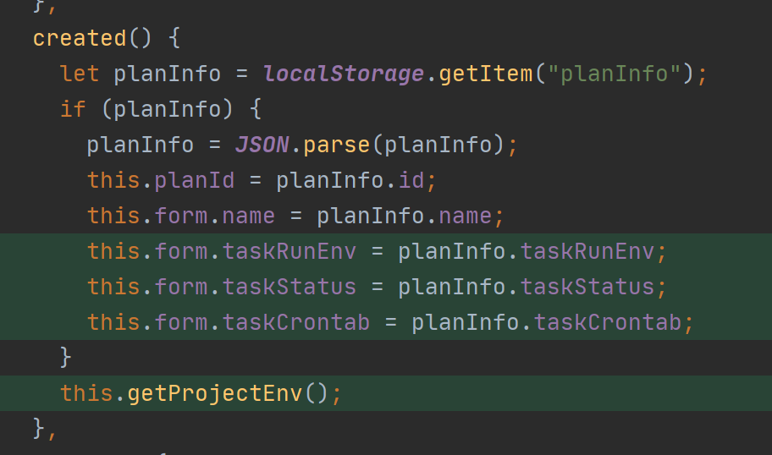The image size is (772, 455).
Task: Click form in the this.form.name line
Action: (180, 216)
